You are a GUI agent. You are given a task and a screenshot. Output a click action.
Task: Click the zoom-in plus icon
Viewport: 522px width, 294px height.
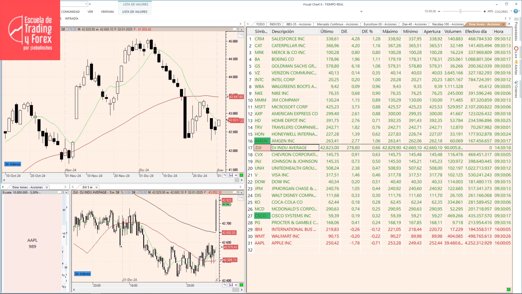(485, 11)
